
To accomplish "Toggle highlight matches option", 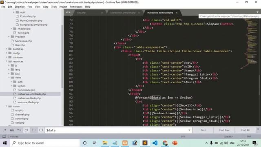I will 41,130.
